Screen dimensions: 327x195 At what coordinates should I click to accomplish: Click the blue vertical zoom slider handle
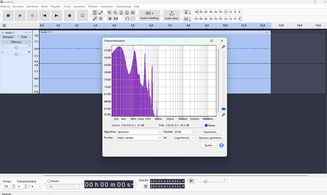click(x=224, y=109)
